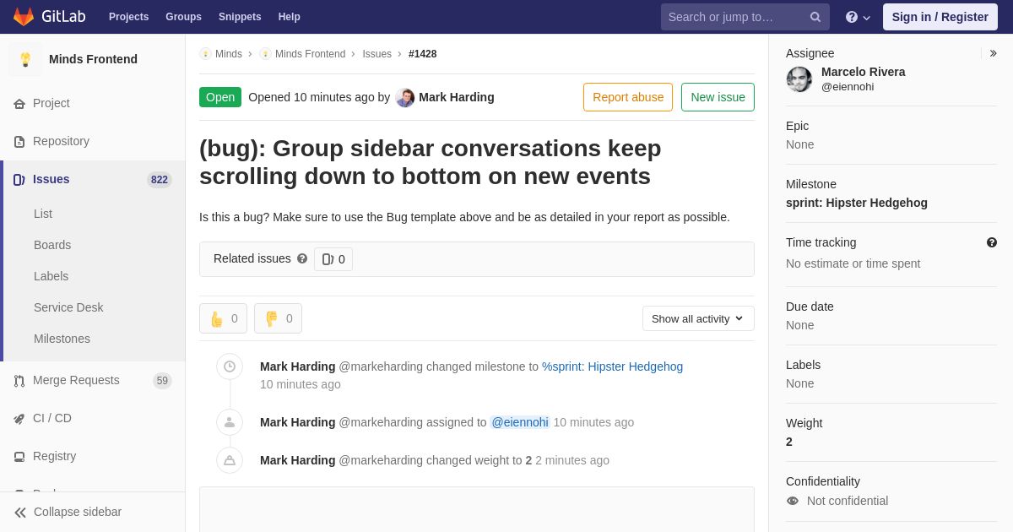Open the Help menu item
Image resolution: width=1013 pixels, height=532 pixels.
click(290, 17)
